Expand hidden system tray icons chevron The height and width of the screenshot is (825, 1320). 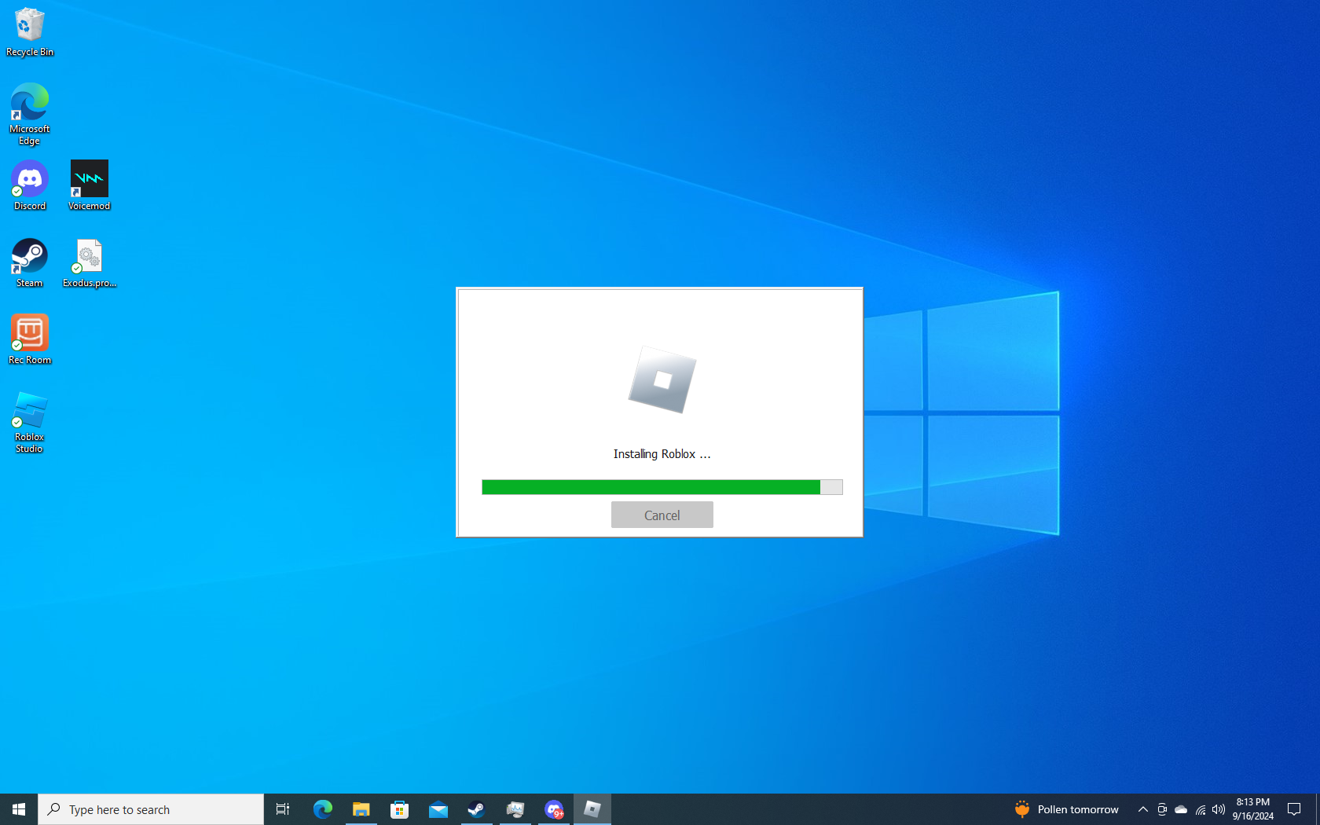click(1143, 809)
